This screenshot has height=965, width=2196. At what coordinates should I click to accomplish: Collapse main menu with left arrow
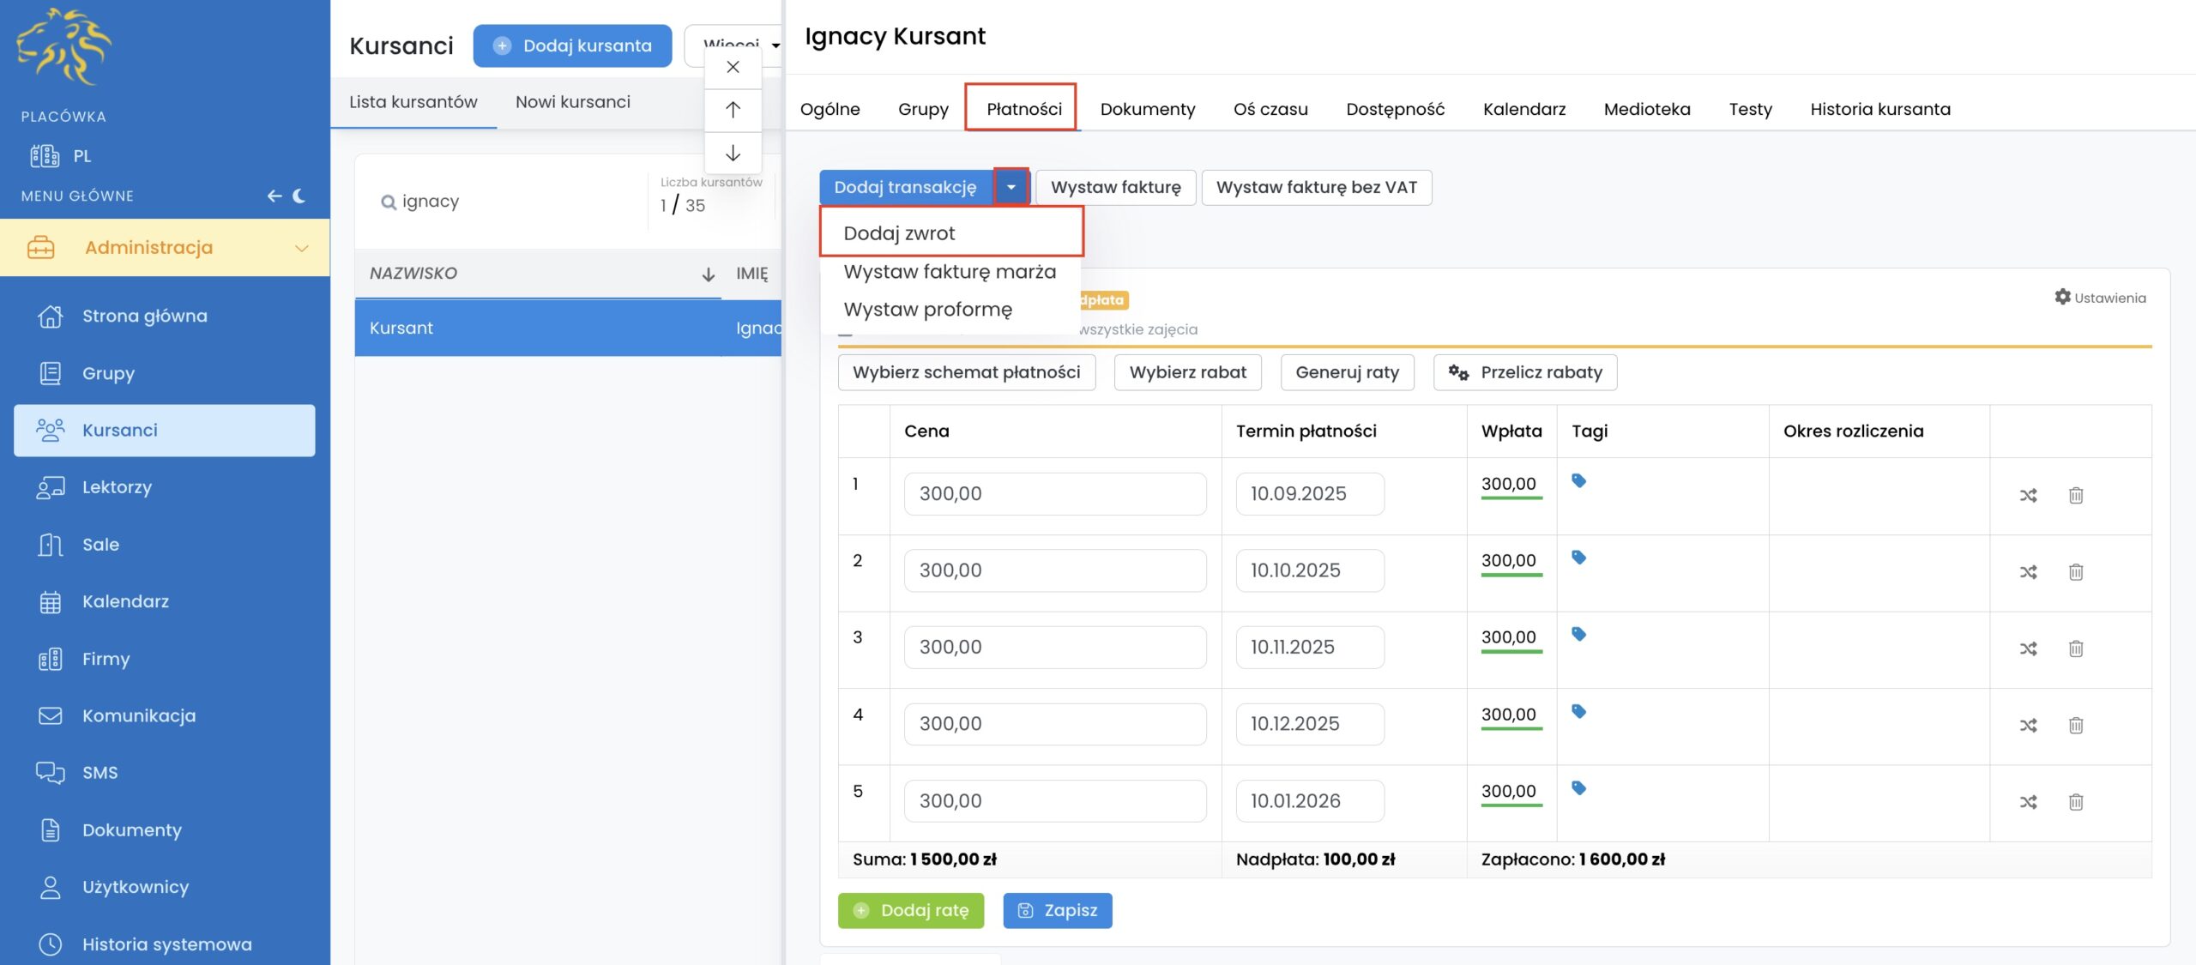(x=274, y=196)
